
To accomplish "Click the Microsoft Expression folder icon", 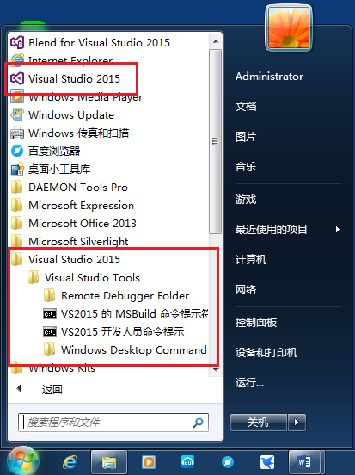I will 17,206.
